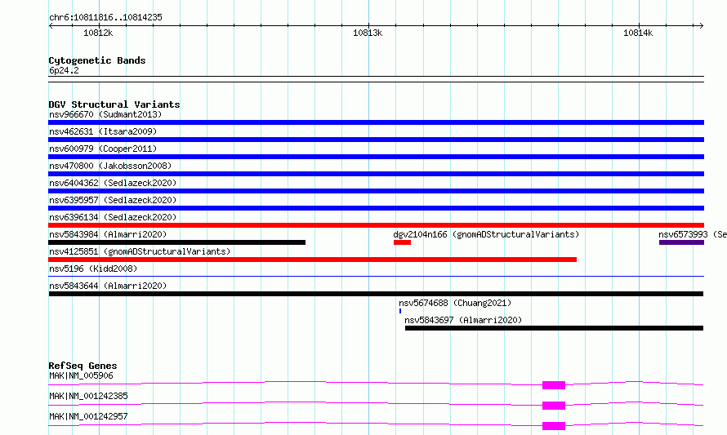Click the nsv5674688 (Chuang2021) label
Screen dimensions: 727x435
(455, 303)
